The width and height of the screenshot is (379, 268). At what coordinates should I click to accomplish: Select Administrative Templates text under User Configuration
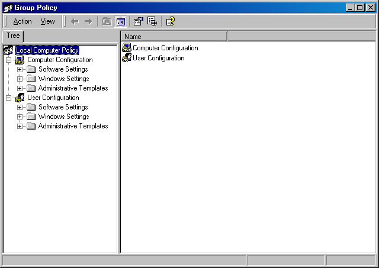click(73, 126)
